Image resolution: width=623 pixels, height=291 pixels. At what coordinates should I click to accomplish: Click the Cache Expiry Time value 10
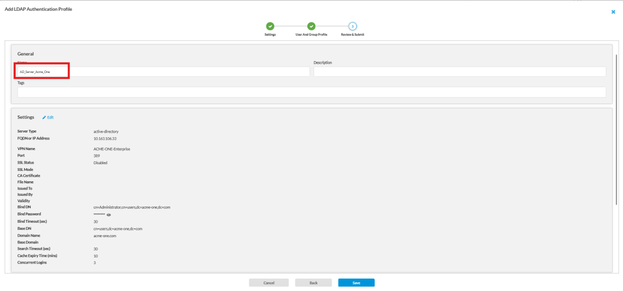tap(95, 256)
